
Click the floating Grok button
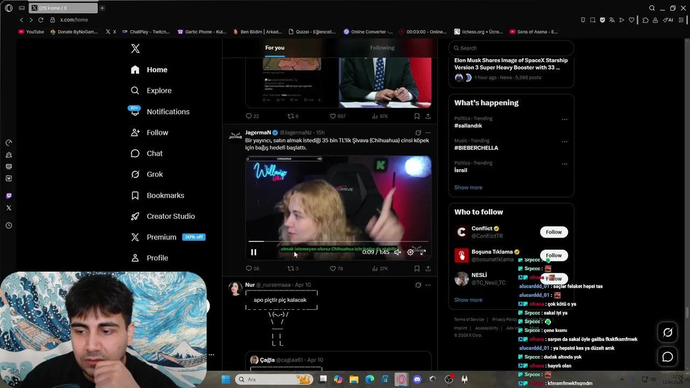click(x=667, y=332)
